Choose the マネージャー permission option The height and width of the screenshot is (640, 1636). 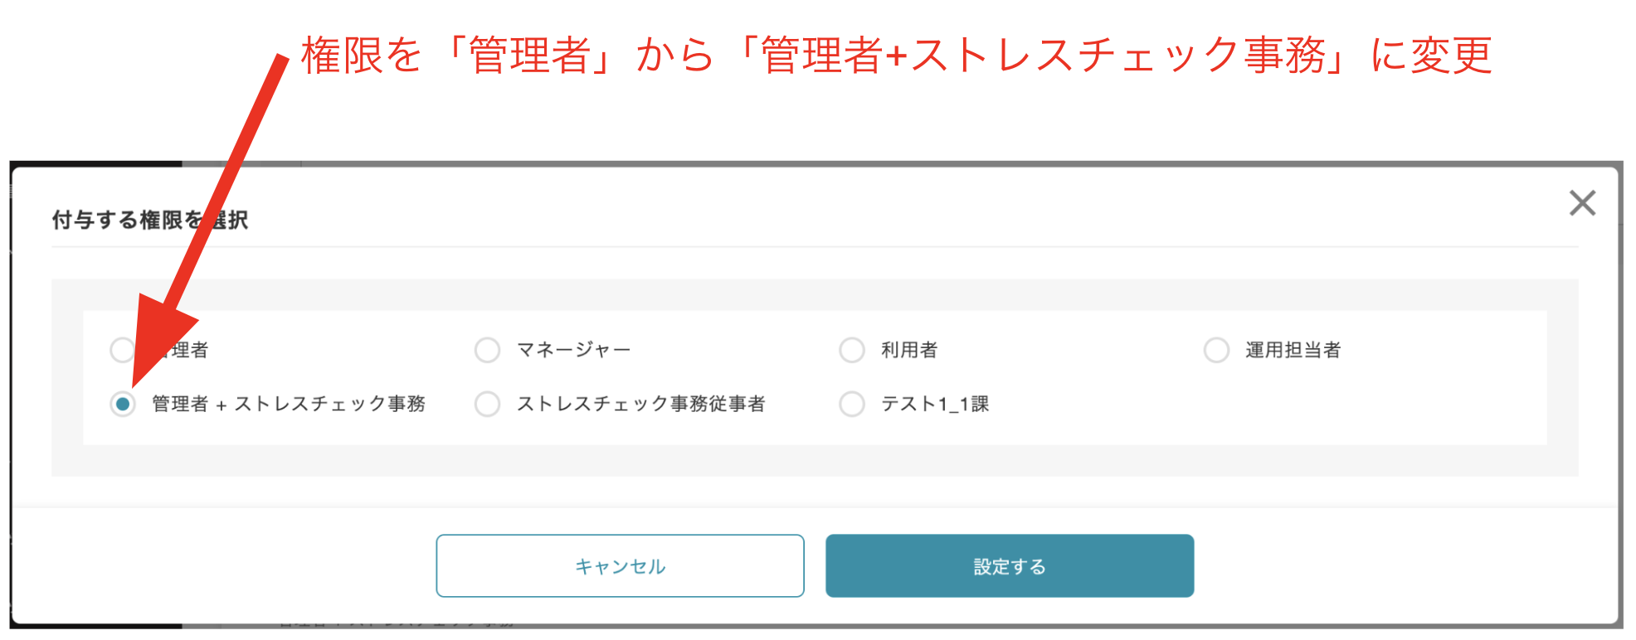click(x=486, y=350)
